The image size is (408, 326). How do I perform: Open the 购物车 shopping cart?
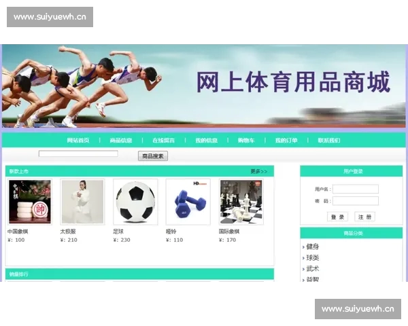(246, 141)
